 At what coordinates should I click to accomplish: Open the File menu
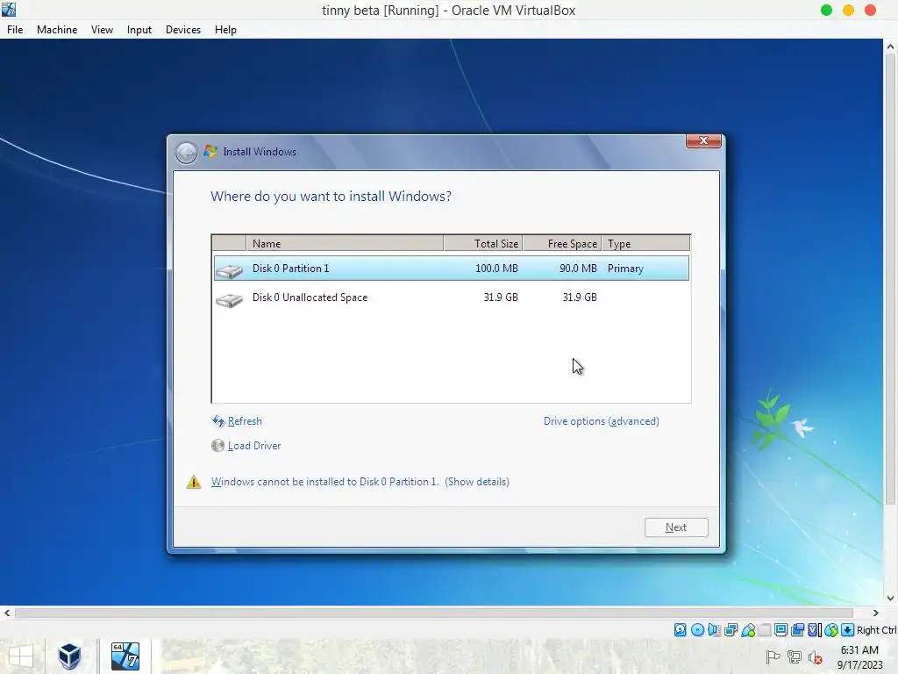point(15,30)
